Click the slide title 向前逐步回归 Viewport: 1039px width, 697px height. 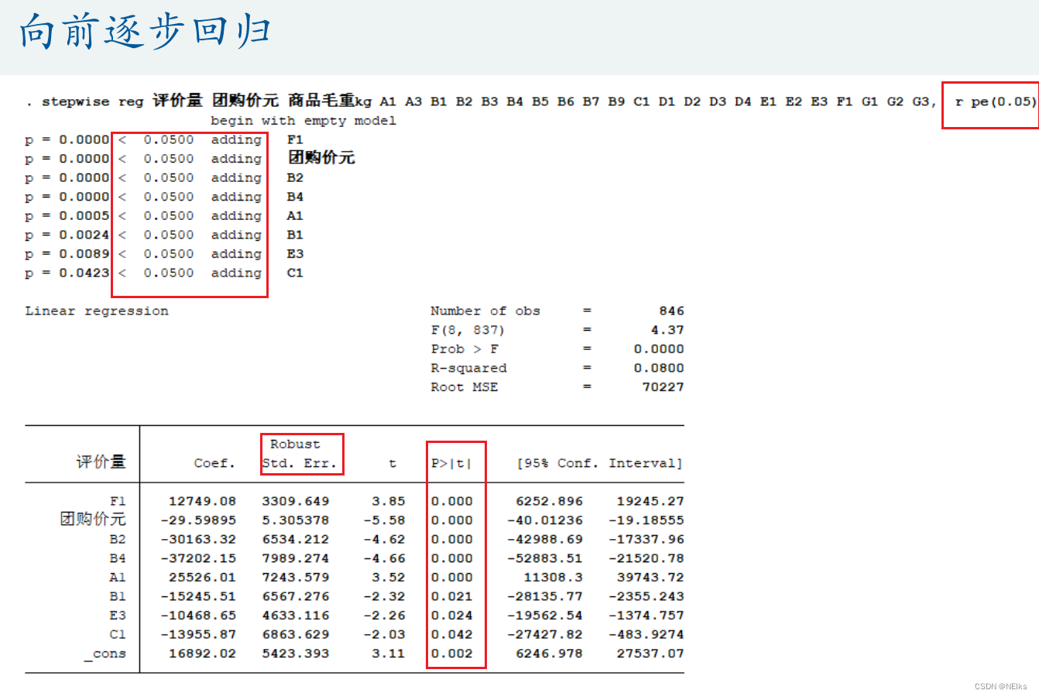(x=146, y=33)
